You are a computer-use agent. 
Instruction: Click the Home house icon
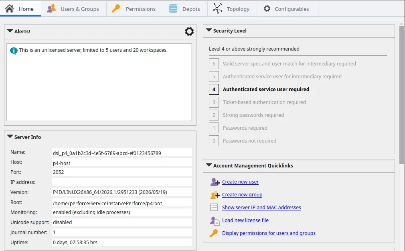coord(10,8)
